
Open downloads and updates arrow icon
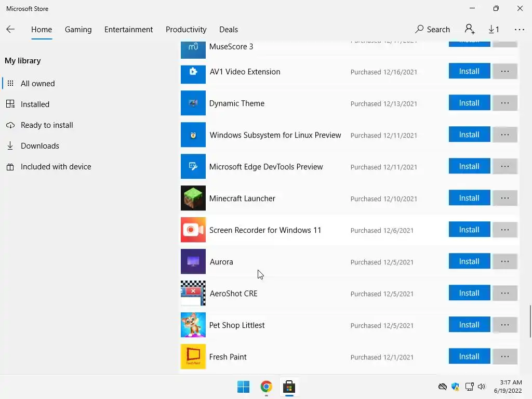494,30
